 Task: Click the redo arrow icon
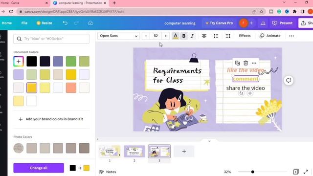[76, 23]
